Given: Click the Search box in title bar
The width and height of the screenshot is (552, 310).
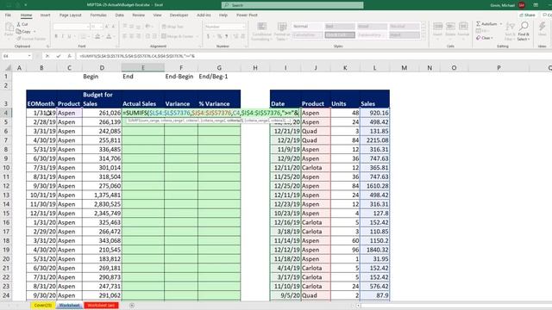Looking at the screenshot, I should 292,5.
